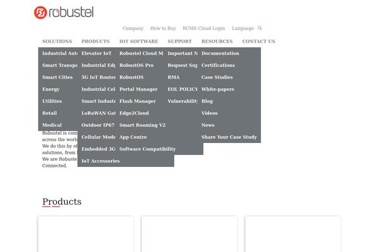Open the PRODUCTS menu

(95, 41)
